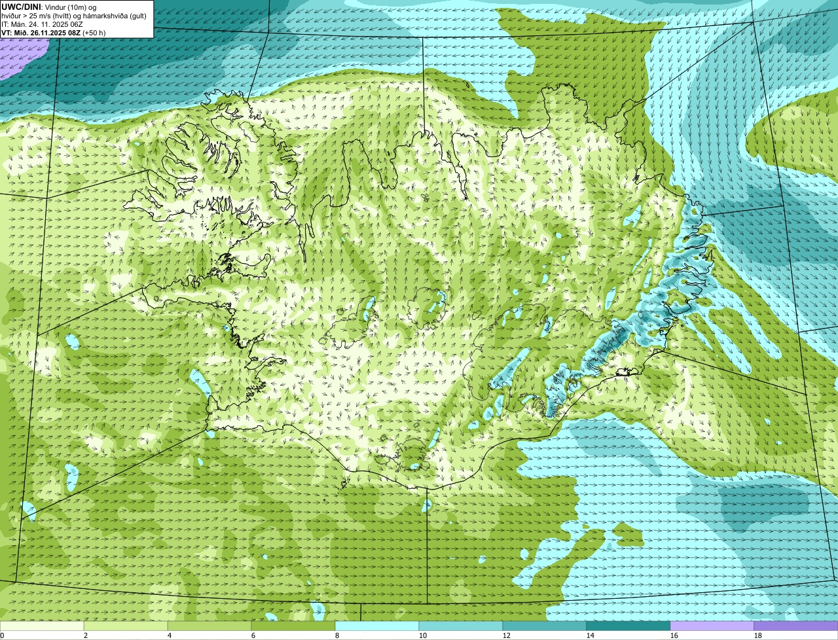
Task: Select the dark teal swatch between 14 and 16
Action: coord(628,626)
